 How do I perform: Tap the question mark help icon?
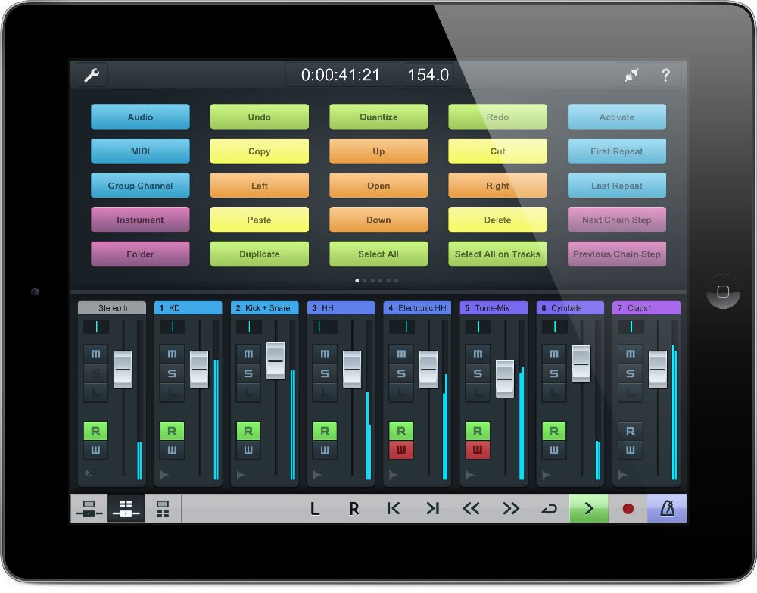point(665,75)
